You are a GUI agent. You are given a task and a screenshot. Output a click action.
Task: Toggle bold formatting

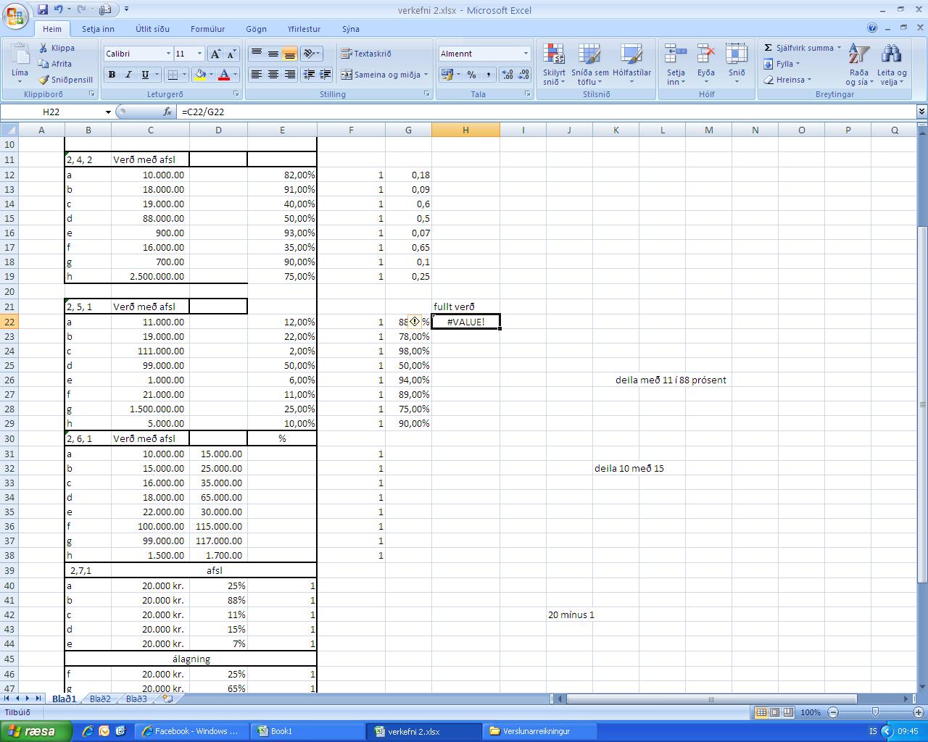point(112,75)
